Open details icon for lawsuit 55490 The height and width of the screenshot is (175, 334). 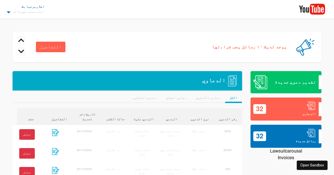pyautogui.click(x=55, y=152)
